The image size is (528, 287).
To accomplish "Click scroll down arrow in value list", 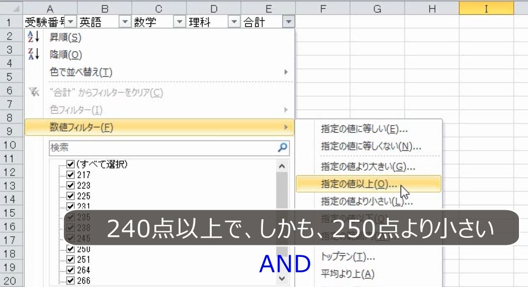I will (282, 278).
